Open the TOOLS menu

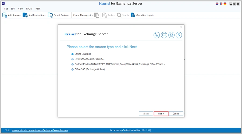[x=29, y=9]
